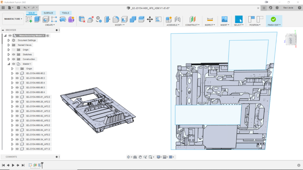Image resolution: width=303 pixels, height=170 pixels.
Task: Switch to the SURFACE tab
Action: click(49, 13)
